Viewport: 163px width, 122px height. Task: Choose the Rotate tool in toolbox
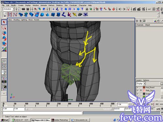point(4,38)
